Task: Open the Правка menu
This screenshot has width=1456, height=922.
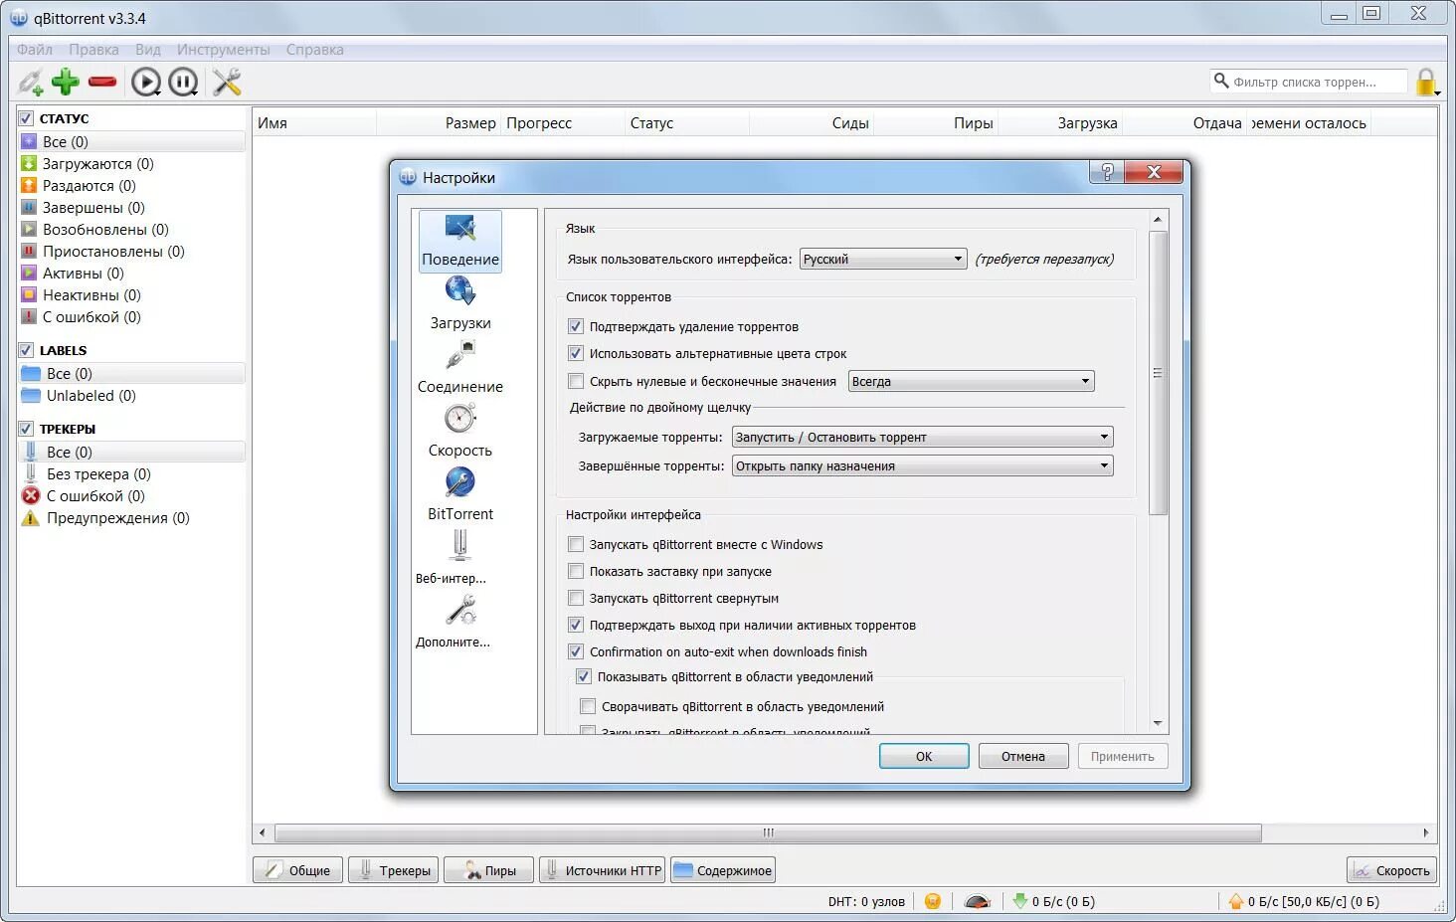Action: pos(93,50)
